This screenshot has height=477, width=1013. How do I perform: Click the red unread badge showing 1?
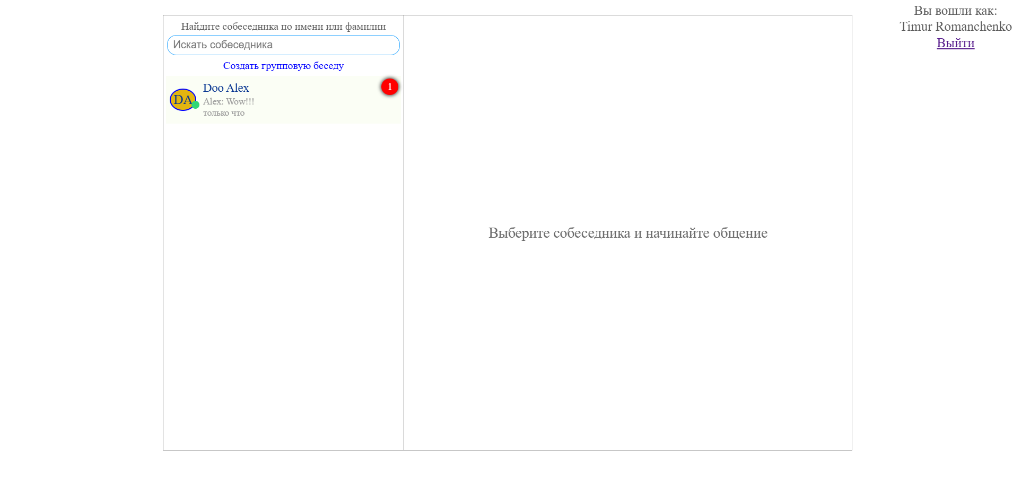click(390, 86)
